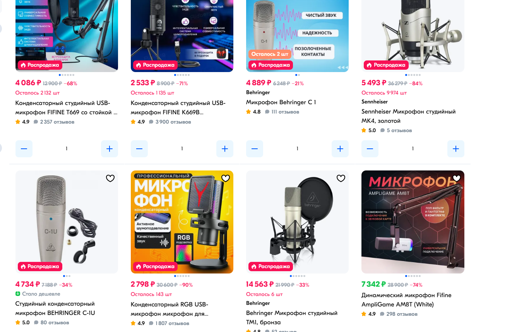Add Behringer C-1U microphone to favorites

point(110,178)
